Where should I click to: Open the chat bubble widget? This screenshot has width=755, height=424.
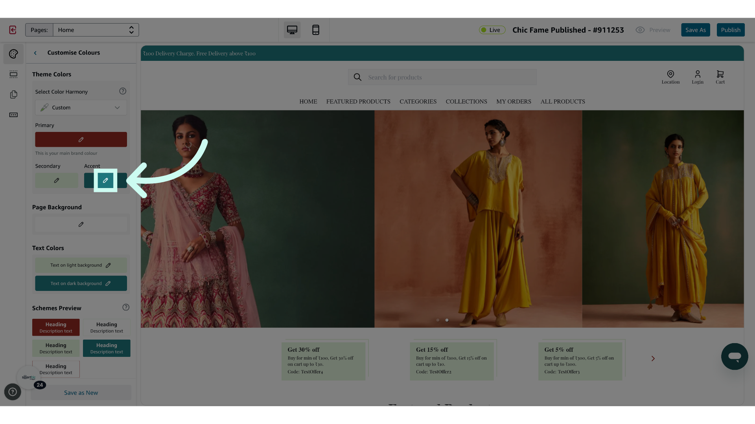[735, 356]
